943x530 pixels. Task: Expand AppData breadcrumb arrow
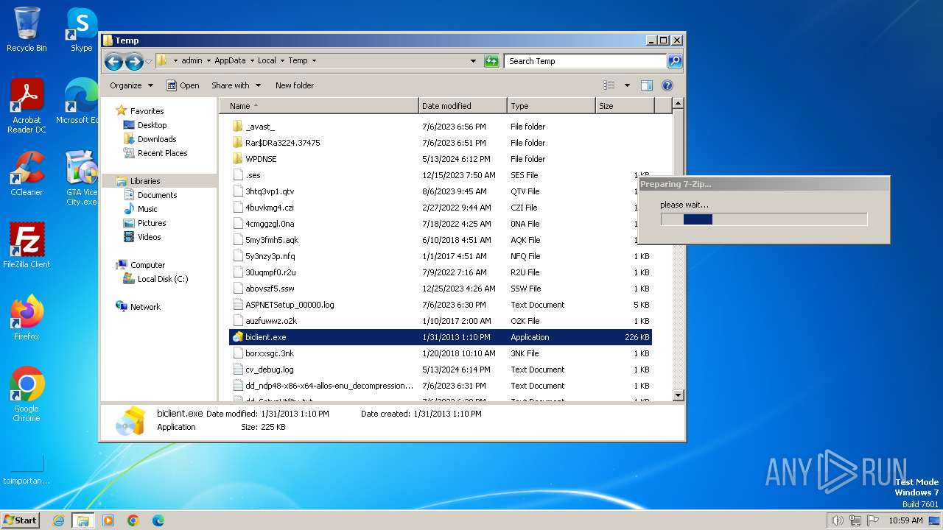click(251, 60)
